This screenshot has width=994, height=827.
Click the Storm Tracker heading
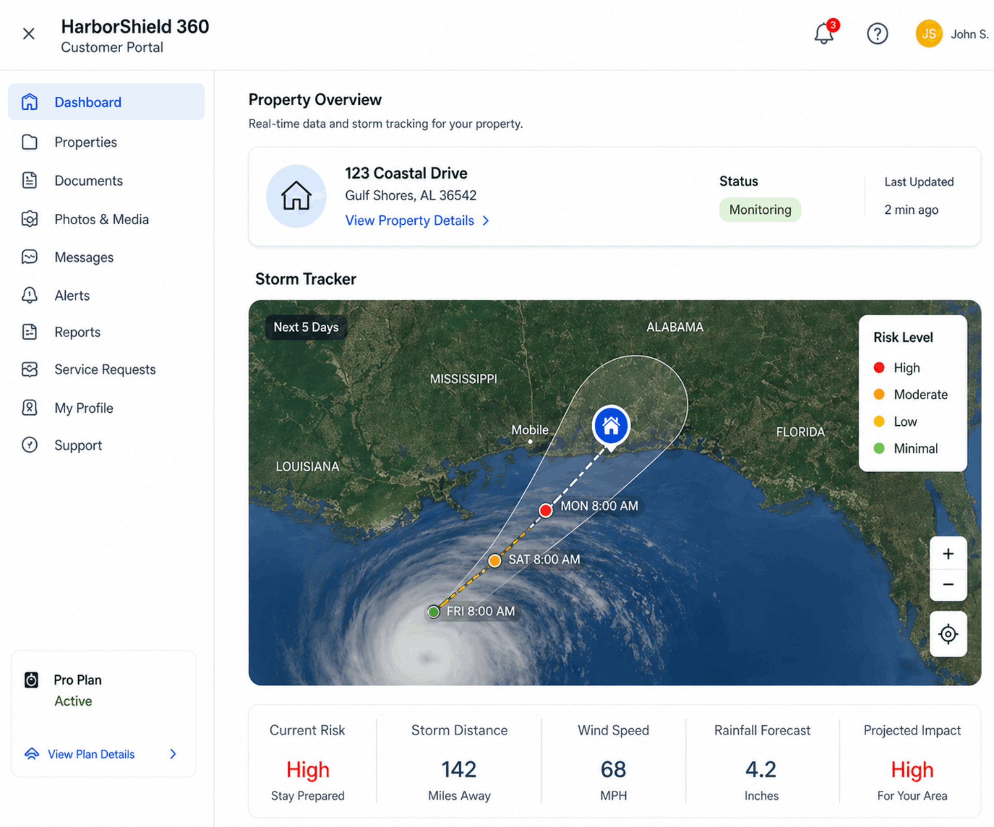point(305,279)
